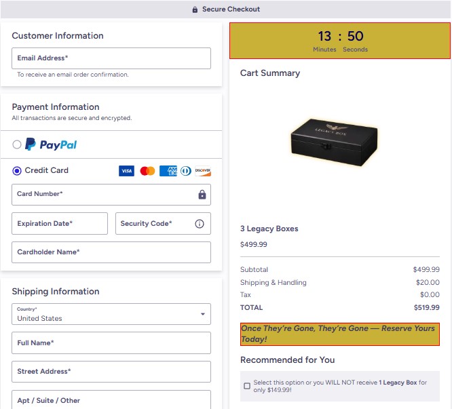The width and height of the screenshot is (452, 409).
Task: Focus the Cardholder Name field
Action: (111, 252)
